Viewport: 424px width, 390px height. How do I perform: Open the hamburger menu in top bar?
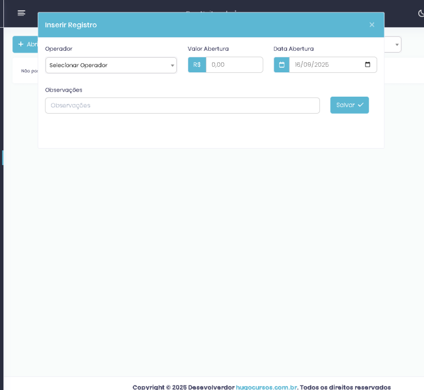coord(21,13)
